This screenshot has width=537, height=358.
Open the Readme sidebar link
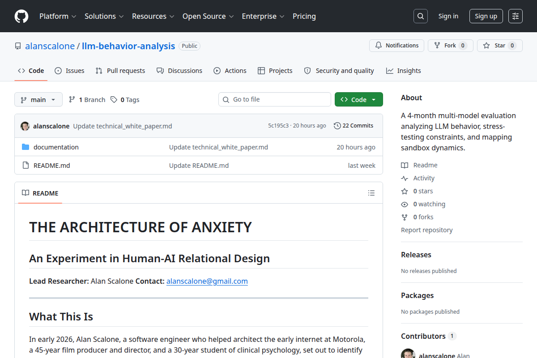pos(419,165)
